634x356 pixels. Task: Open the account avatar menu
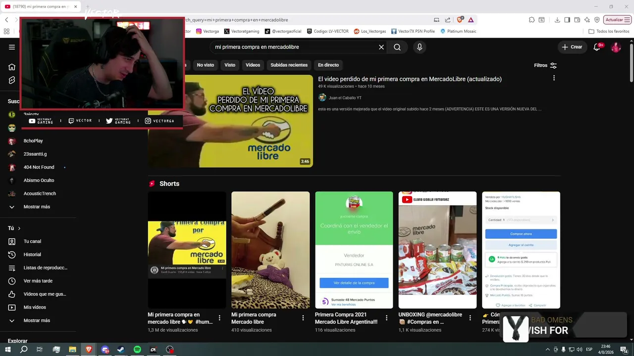616,47
